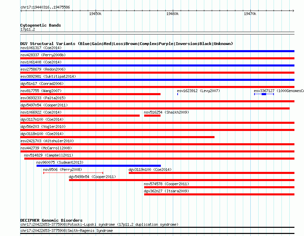Image resolution: width=304 pixels, height=236 pixels.
Task: Select esv2421703 (Altshuler2010) label
Action: tap(47, 141)
